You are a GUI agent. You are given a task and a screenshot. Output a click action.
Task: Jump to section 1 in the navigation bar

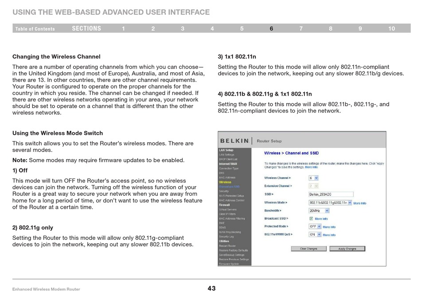(124, 29)
